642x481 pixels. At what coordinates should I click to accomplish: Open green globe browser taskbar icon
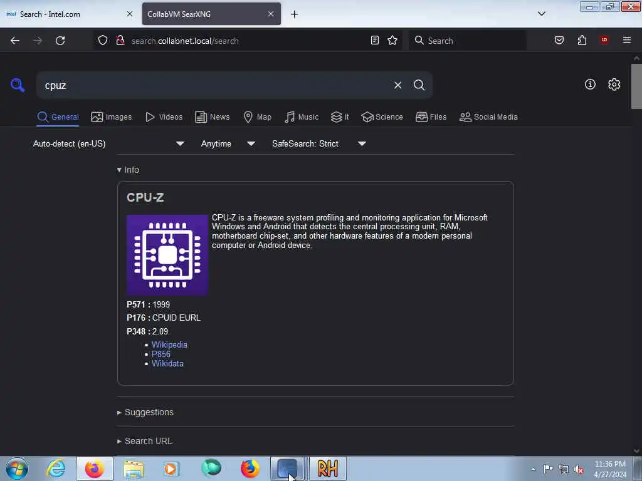(x=211, y=468)
